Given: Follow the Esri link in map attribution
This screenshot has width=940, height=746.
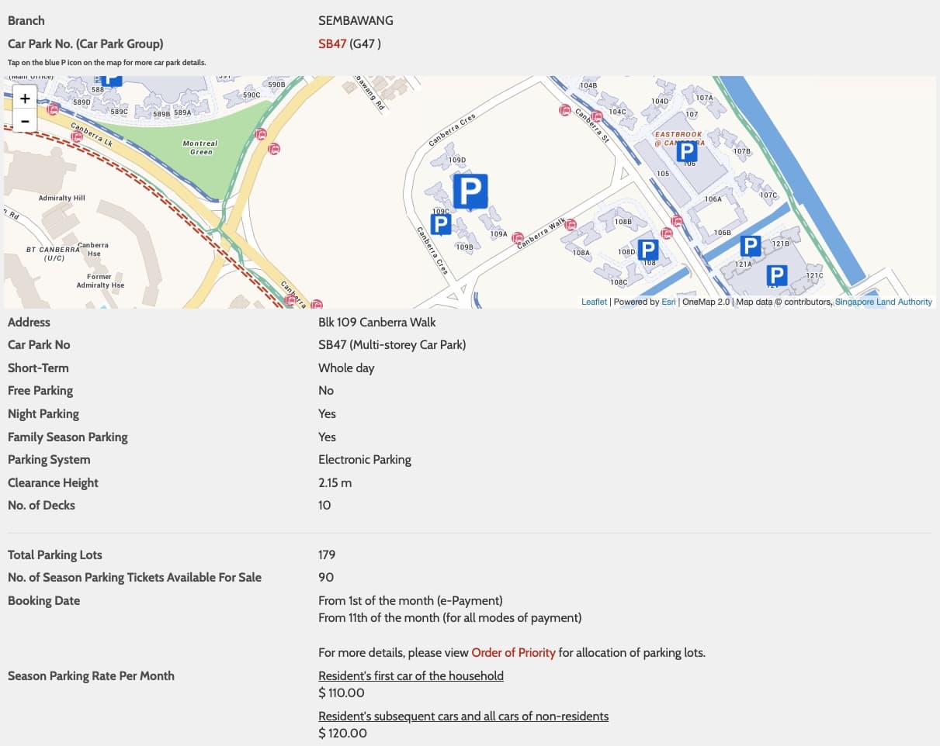Looking at the screenshot, I should [668, 302].
